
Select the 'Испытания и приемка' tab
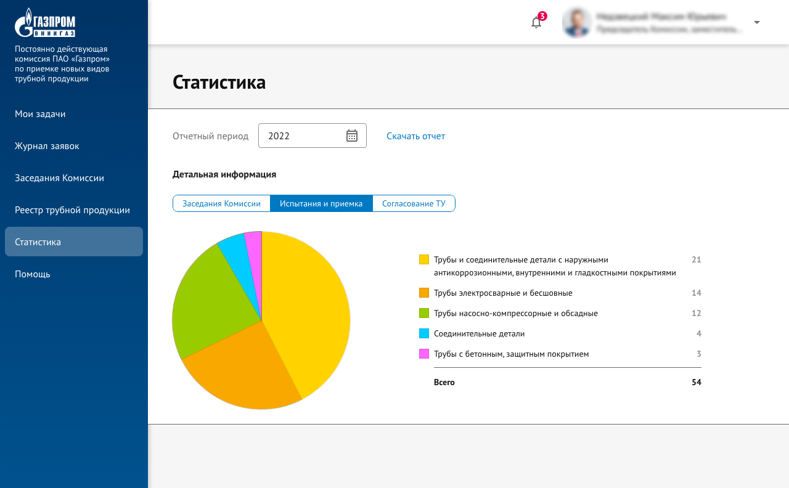321,203
